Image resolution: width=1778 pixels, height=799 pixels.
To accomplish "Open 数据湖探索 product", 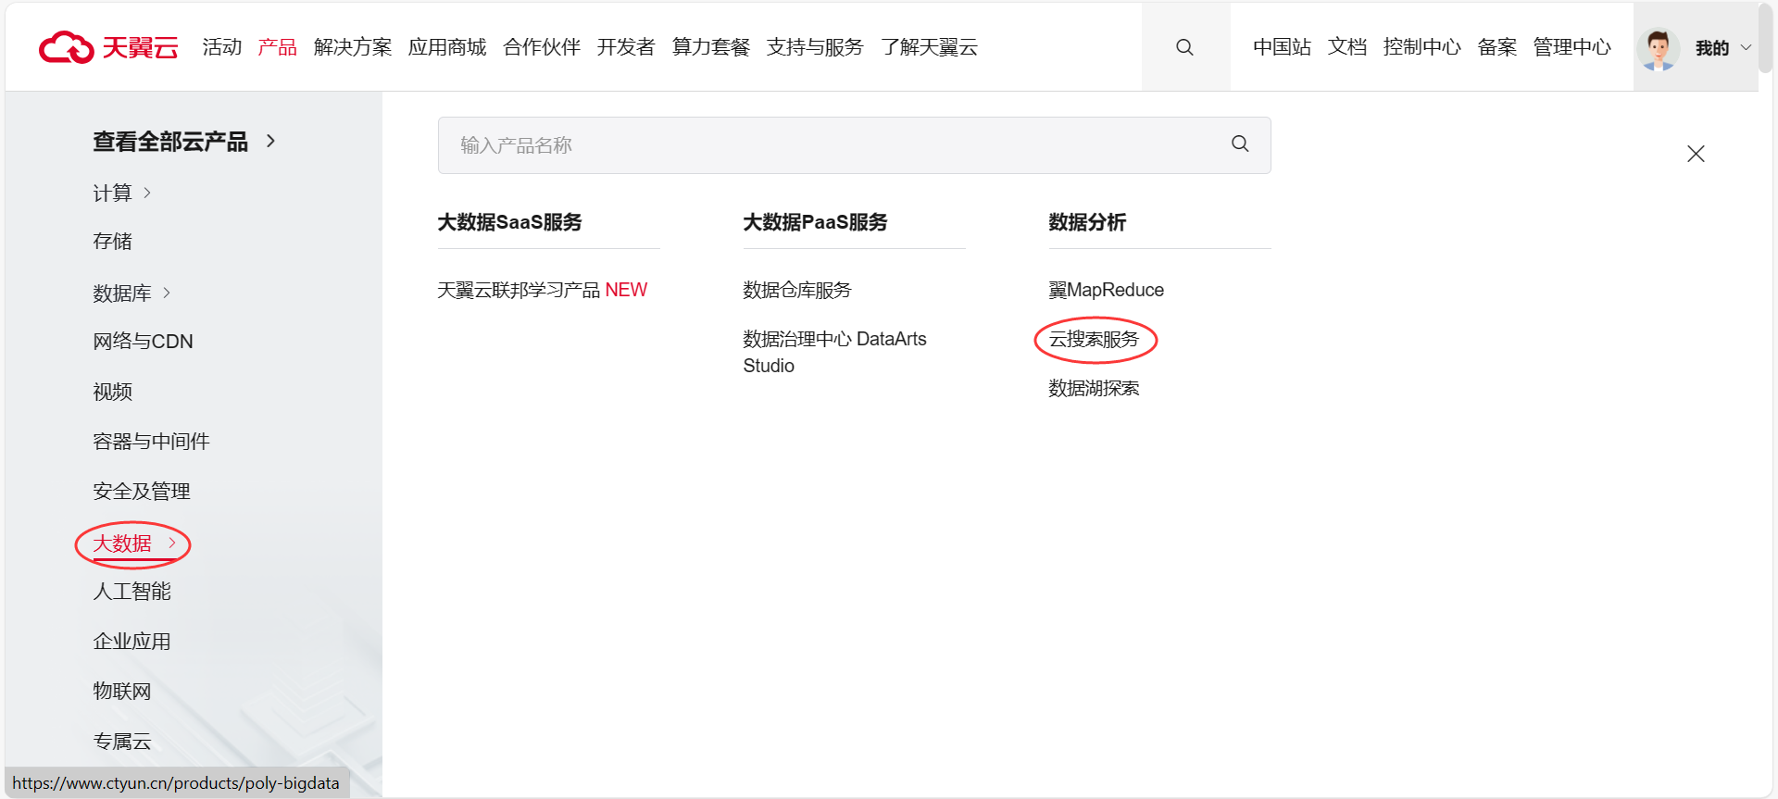I will pyautogui.click(x=1094, y=388).
